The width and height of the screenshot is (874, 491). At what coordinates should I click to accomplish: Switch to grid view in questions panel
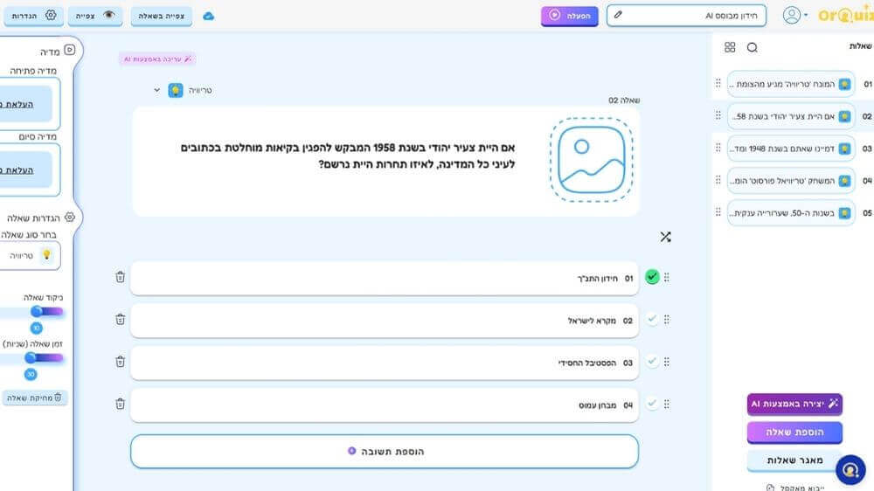730,47
